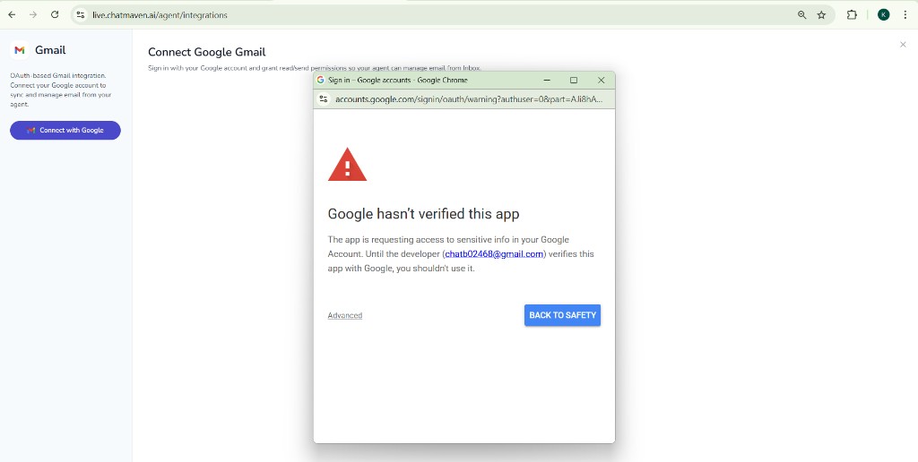Open Chrome three-dot menu
The height and width of the screenshot is (462, 918).
[x=905, y=15]
